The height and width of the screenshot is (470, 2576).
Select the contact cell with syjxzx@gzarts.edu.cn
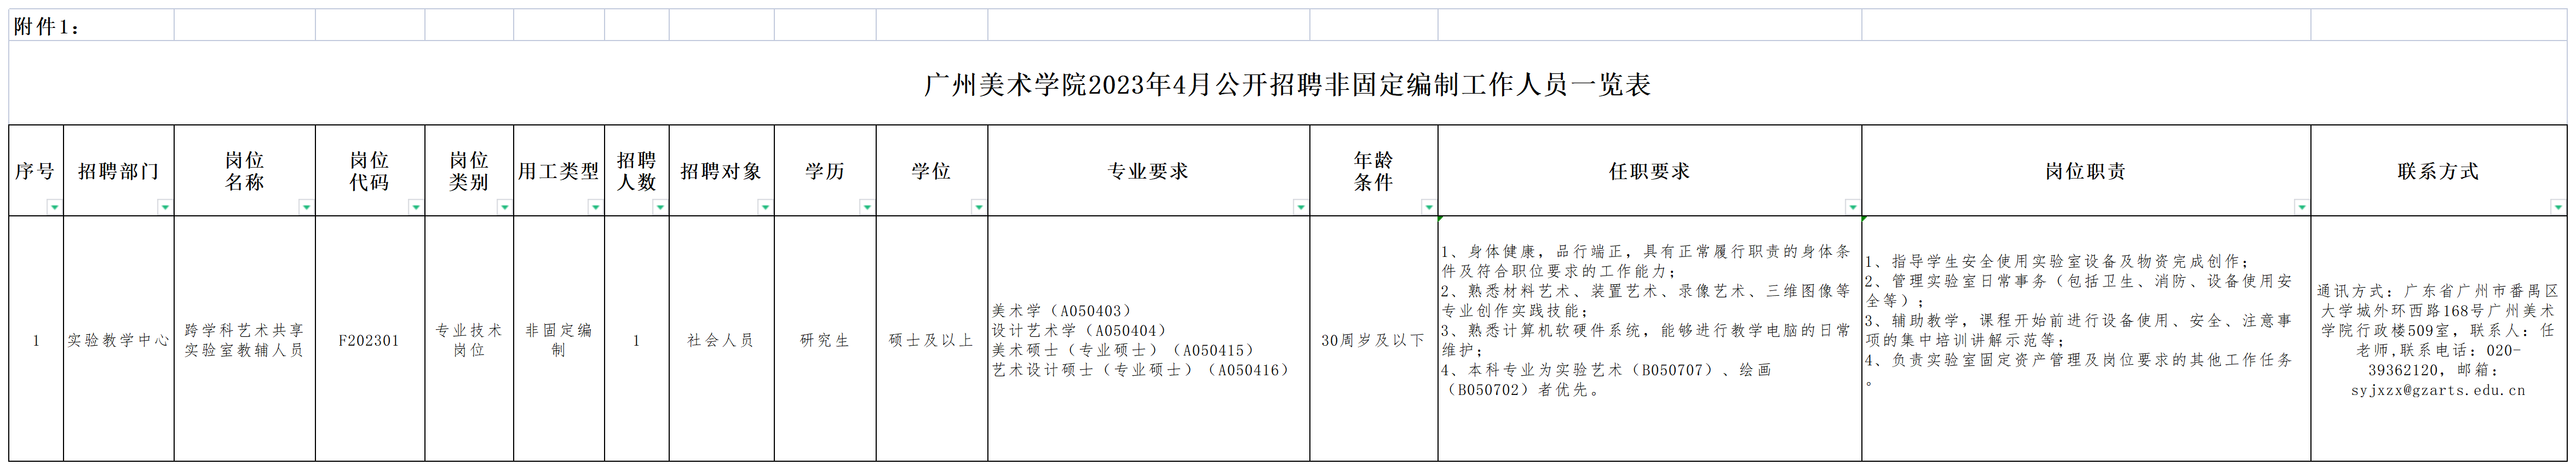point(2438,339)
